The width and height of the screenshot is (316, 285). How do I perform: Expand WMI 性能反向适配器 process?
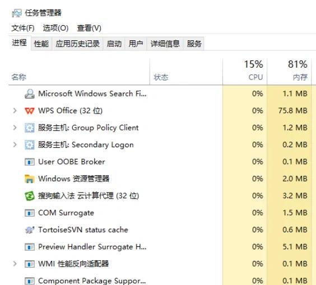15,264
